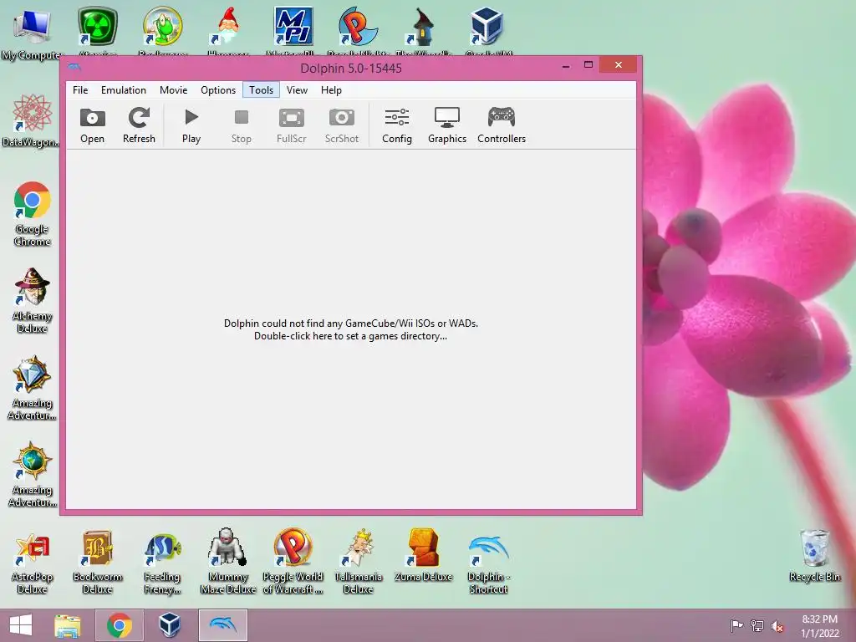Open the Options menu

218,90
